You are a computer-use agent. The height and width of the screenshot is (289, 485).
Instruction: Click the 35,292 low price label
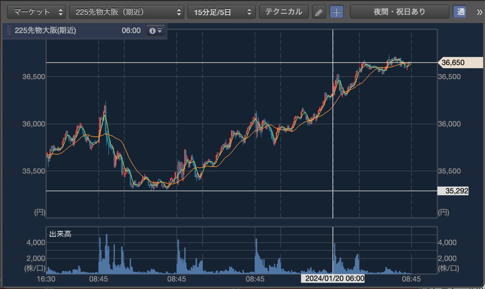tap(453, 191)
